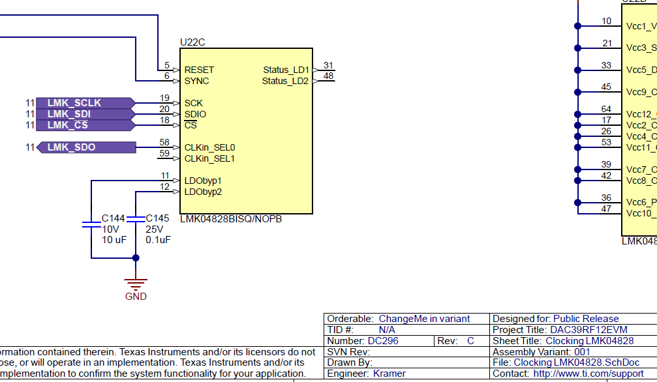Screen dimensions: 657x382
Task: Select the U22C designator label
Action: (x=192, y=42)
